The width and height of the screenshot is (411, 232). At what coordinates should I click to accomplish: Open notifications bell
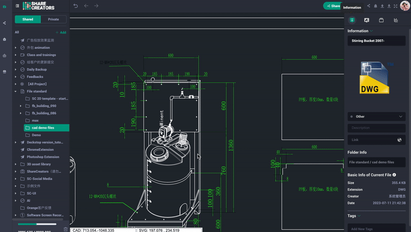tap(376, 6)
